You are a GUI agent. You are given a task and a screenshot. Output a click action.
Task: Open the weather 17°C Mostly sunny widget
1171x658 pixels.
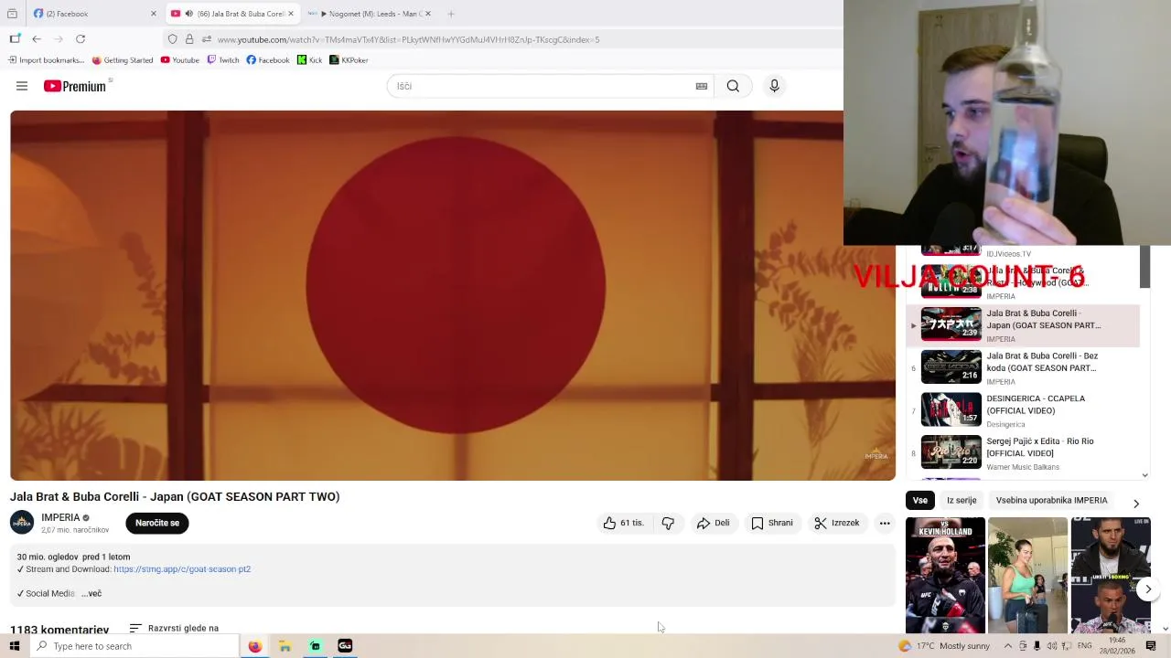point(944,646)
